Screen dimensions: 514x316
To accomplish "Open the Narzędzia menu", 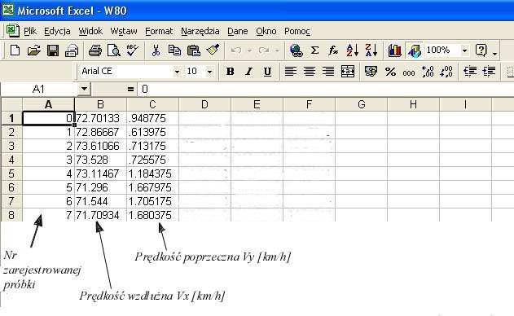I will pos(200,31).
